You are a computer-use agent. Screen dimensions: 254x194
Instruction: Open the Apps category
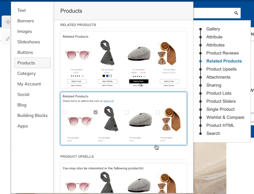pyautogui.click(x=23, y=126)
